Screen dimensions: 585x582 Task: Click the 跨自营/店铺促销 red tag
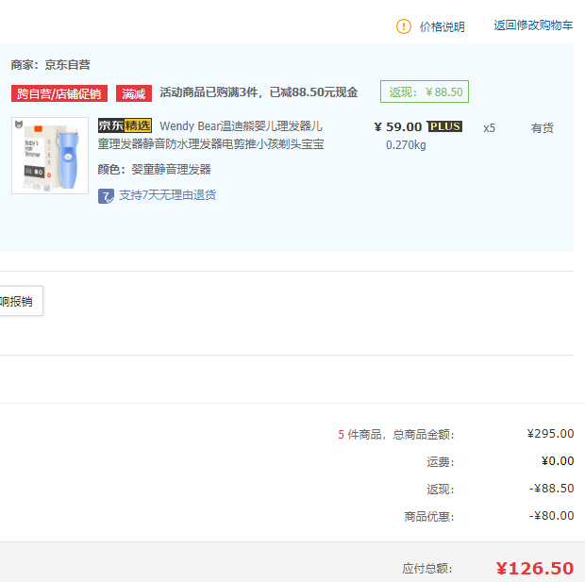[x=58, y=93]
